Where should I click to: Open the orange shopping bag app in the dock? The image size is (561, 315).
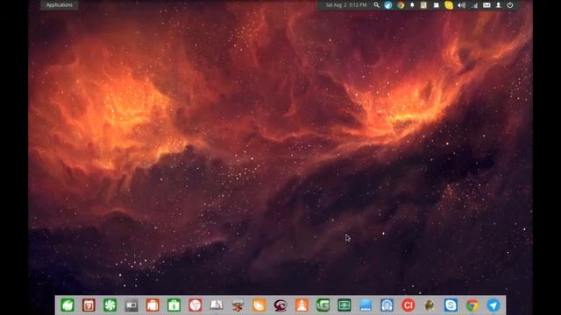coord(153,305)
